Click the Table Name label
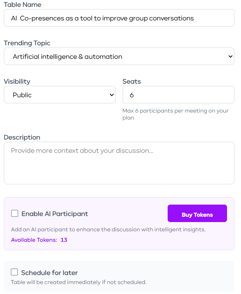Screen dimensions: 241x294 22,5
